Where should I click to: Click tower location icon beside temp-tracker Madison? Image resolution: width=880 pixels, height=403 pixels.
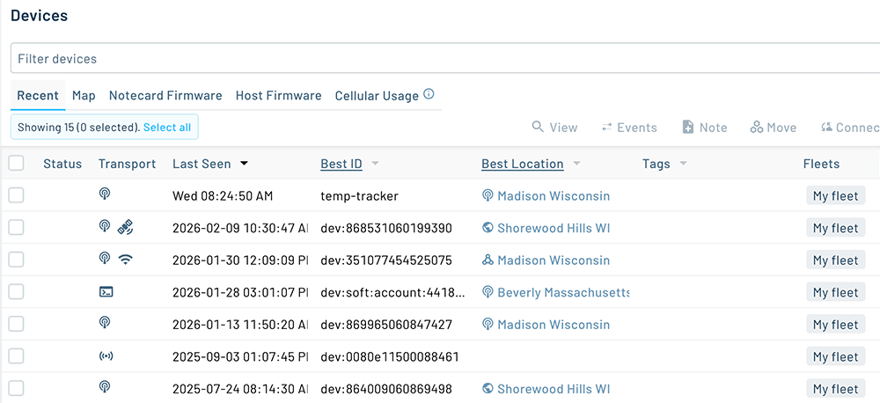click(488, 195)
